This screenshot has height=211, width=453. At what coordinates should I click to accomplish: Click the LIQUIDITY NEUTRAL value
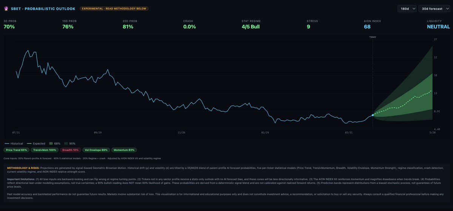click(x=438, y=27)
